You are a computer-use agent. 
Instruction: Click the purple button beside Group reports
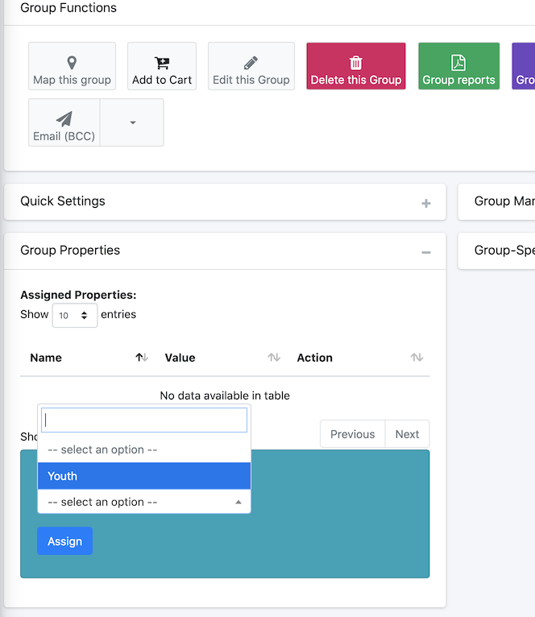(x=524, y=66)
